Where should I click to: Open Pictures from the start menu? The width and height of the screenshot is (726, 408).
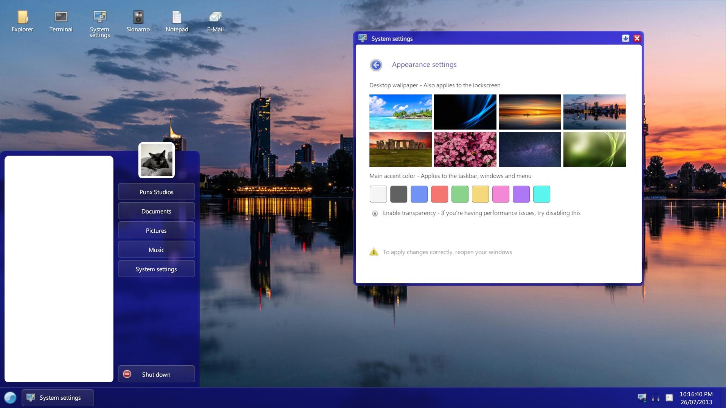[x=156, y=230]
